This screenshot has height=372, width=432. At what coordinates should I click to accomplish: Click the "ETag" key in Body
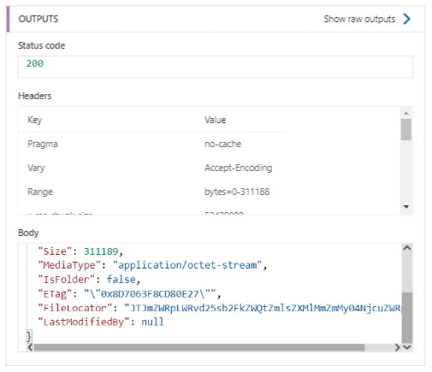[x=55, y=293]
